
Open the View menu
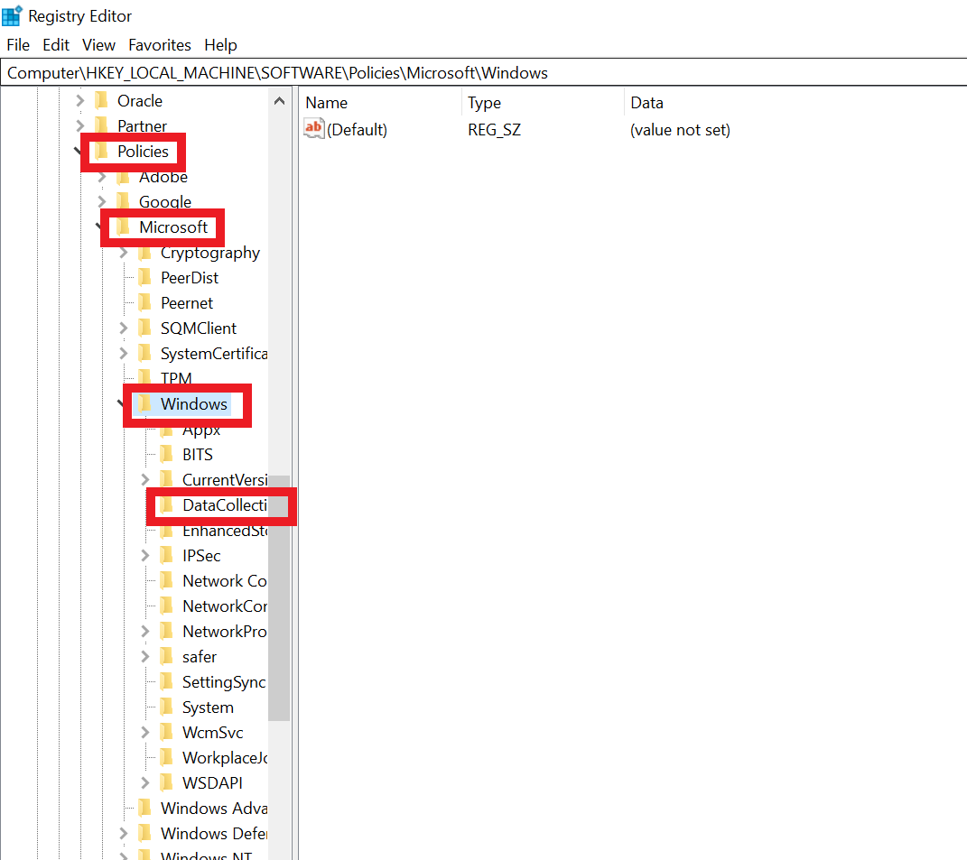pyautogui.click(x=98, y=45)
